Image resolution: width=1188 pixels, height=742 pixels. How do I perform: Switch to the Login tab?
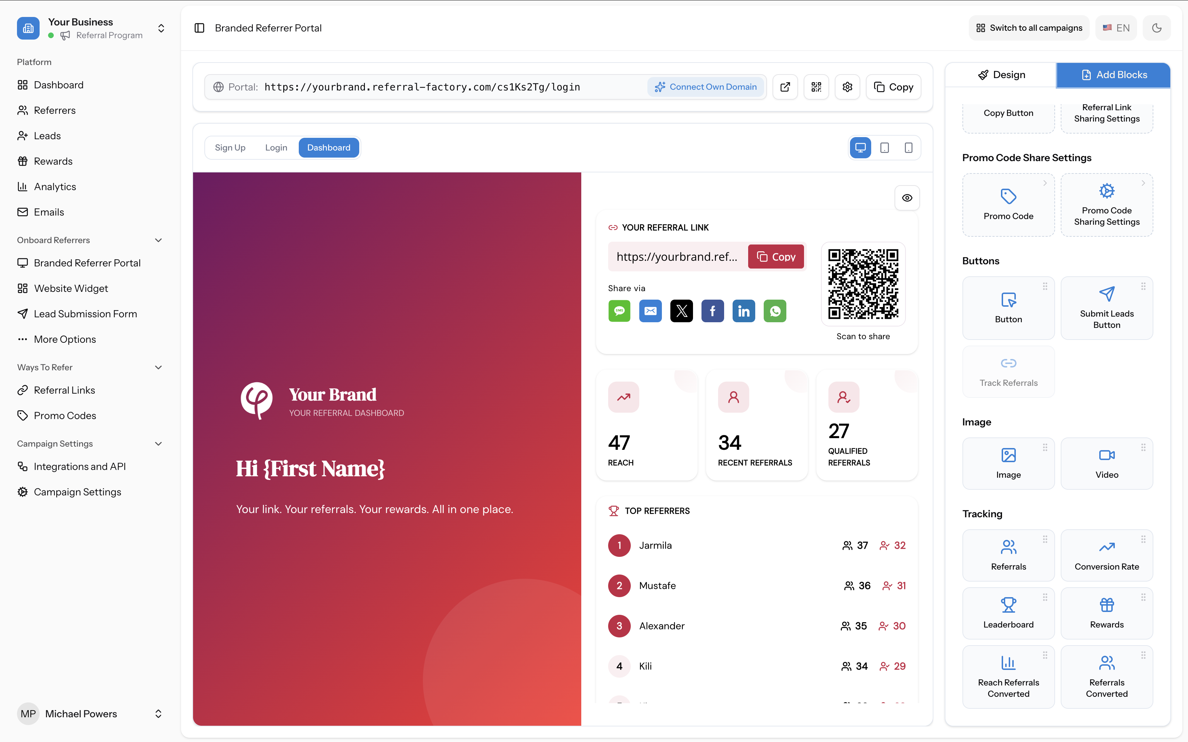pyautogui.click(x=276, y=148)
